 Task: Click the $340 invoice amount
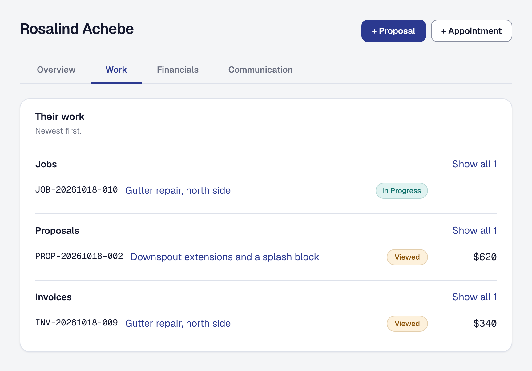[x=485, y=323]
